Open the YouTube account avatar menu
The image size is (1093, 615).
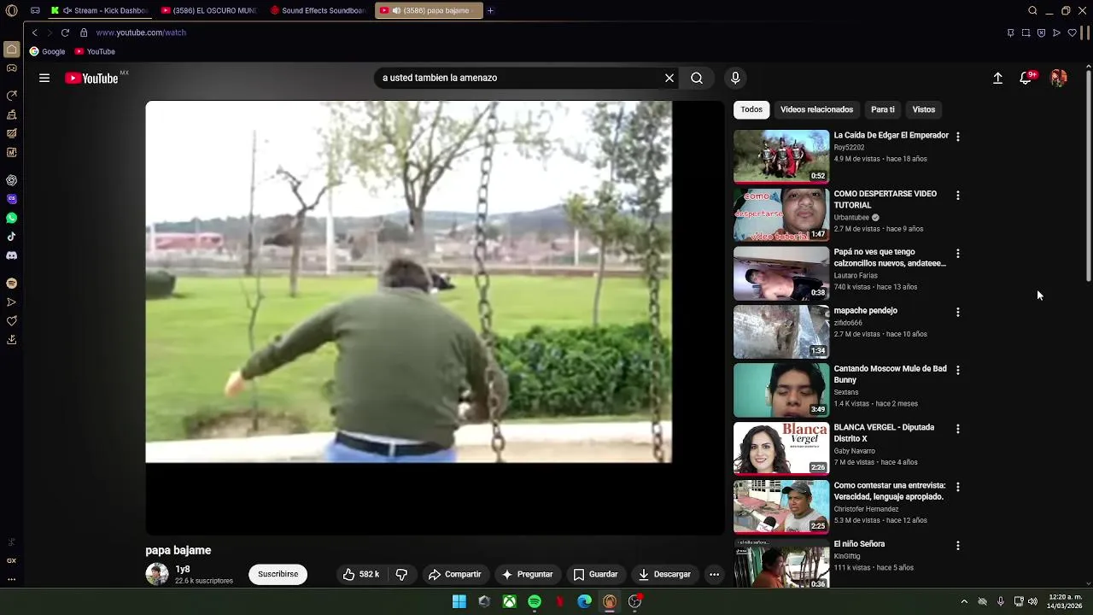tap(1059, 78)
